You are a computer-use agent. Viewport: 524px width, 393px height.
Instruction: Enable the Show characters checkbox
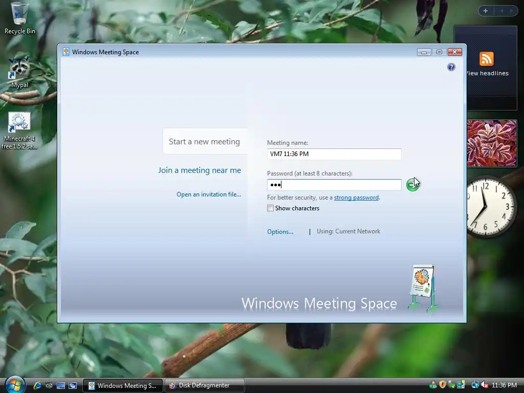click(x=270, y=208)
